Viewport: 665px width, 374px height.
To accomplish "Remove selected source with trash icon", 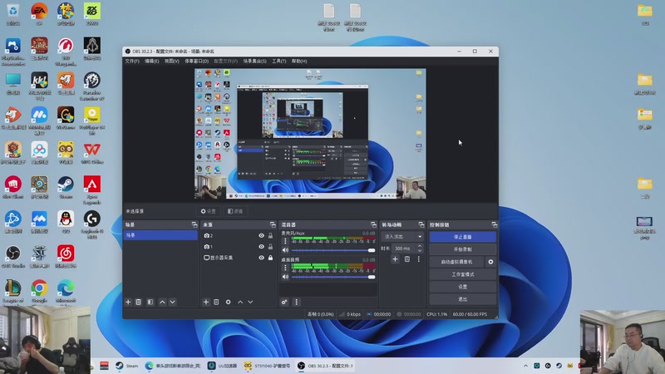I will 216,302.
